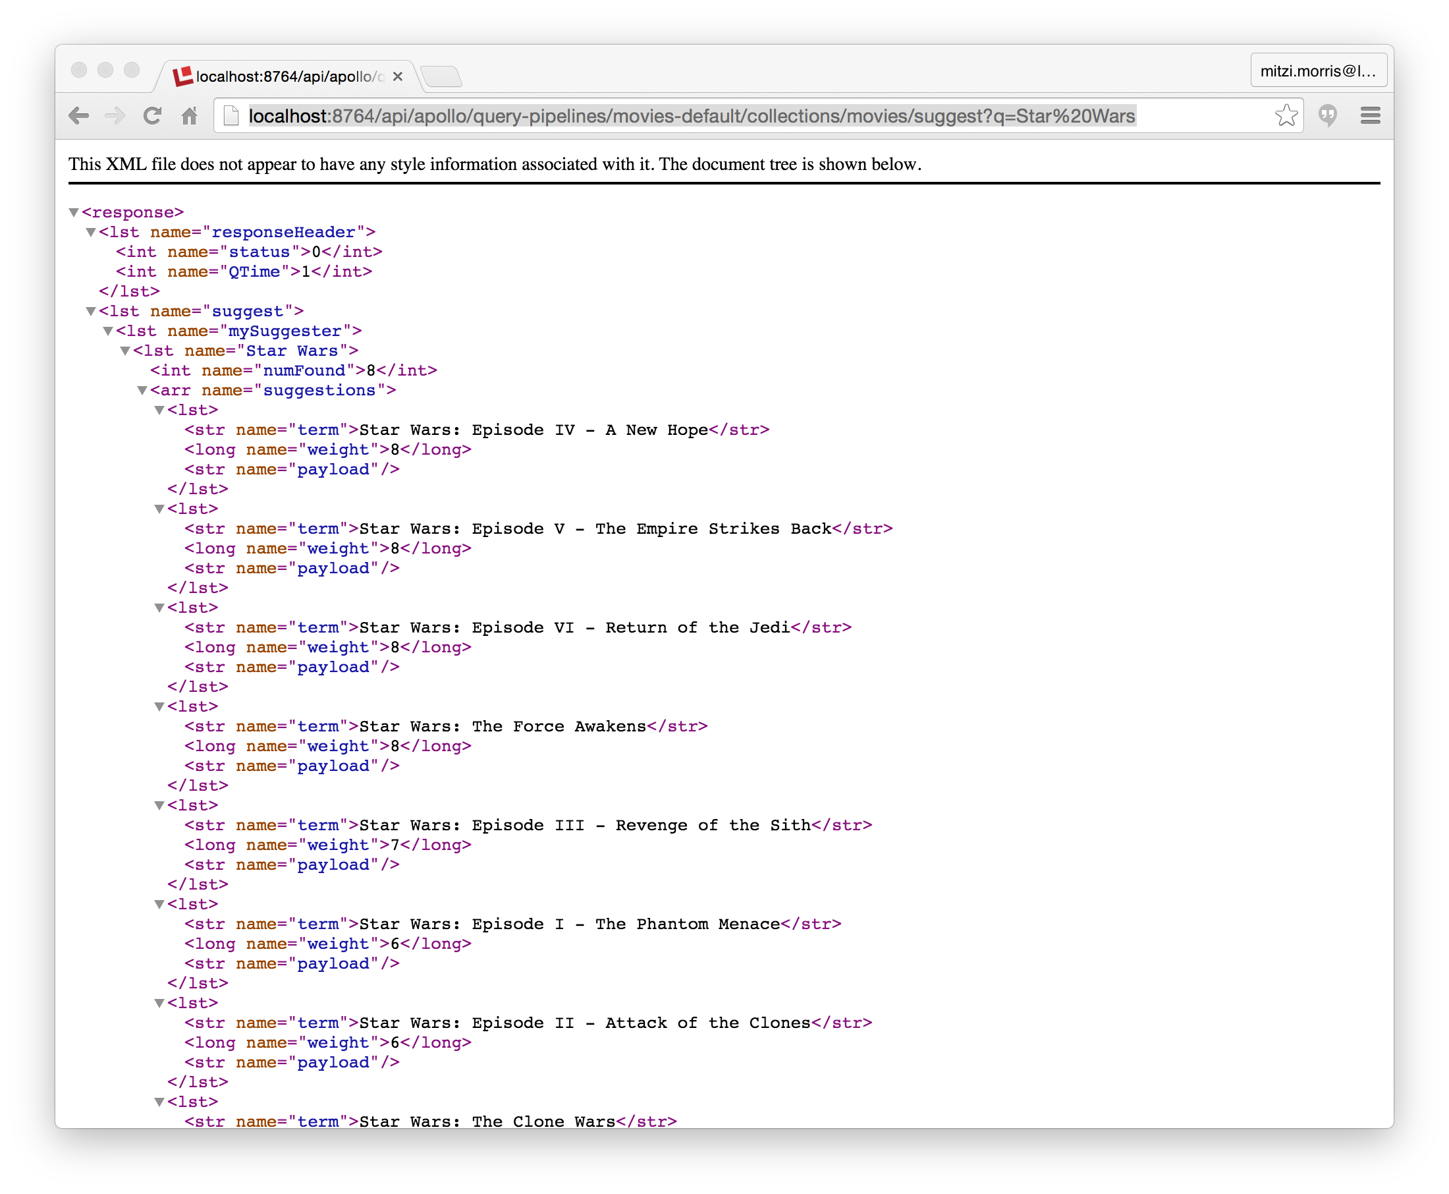Go to the Home page
The image size is (1449, 1194).
pos(189,115)
